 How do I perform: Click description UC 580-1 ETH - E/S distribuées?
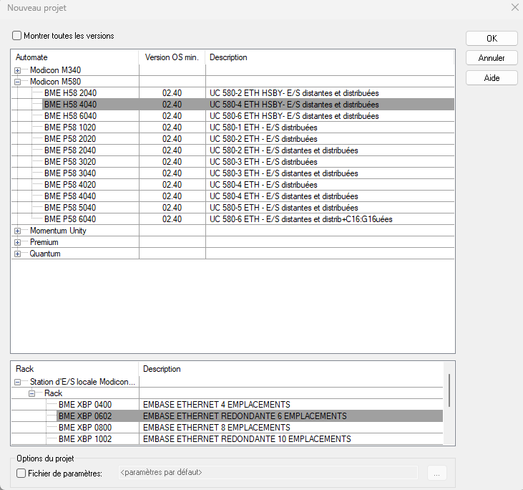(x=263, y=128)
